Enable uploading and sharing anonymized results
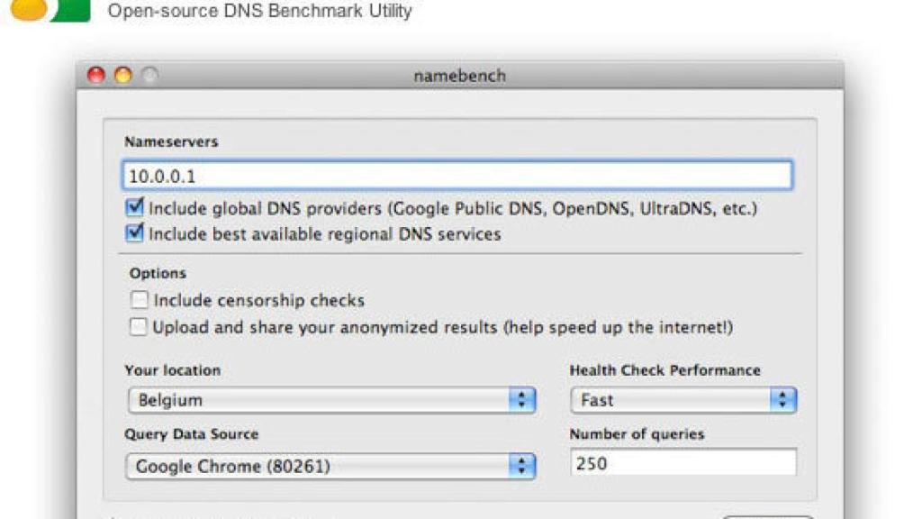This screenshot has width=922, height=519. click(138, 324)
